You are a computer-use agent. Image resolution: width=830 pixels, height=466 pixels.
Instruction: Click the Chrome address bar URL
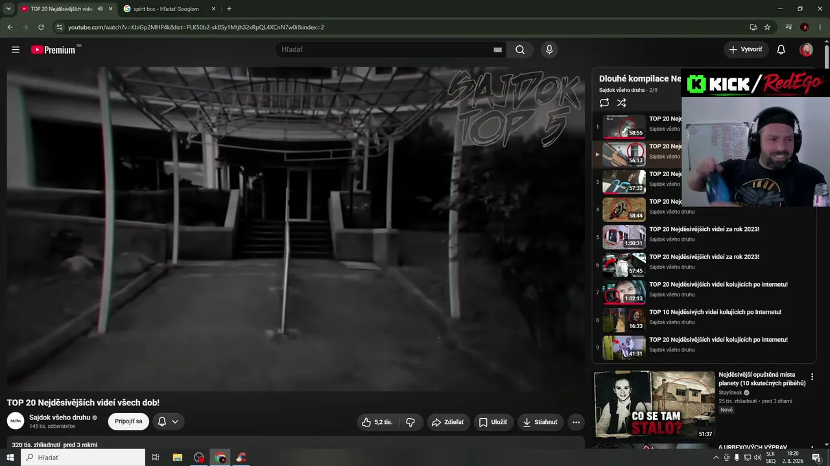pyautogui.click(x=196, y=27)
